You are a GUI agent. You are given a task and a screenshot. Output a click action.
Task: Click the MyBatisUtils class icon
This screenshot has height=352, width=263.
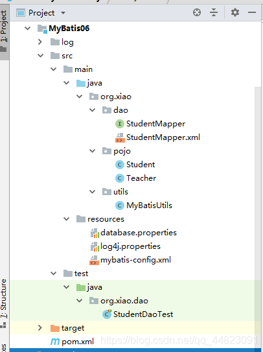pos(120,205)
